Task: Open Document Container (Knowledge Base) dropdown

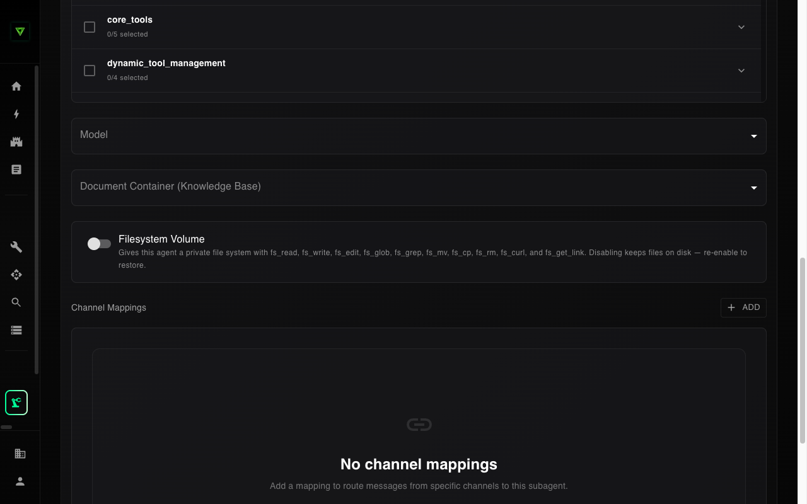Action: (x=419, y=187)
